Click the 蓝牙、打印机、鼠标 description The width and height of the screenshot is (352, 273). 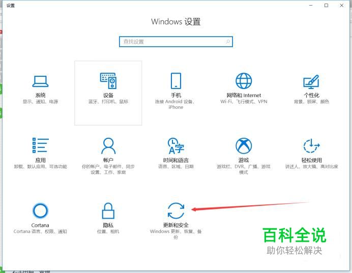pos(108,102)
